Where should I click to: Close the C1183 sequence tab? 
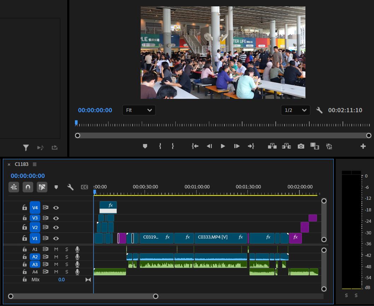click(9, 164)
